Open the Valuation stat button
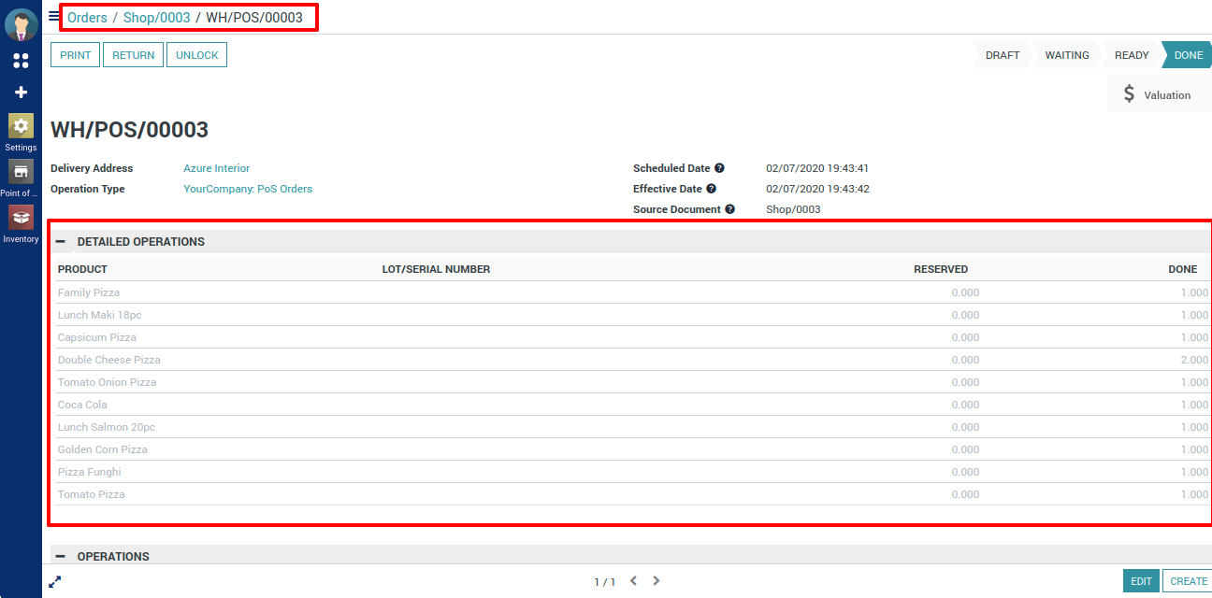 pos(1158,94)
